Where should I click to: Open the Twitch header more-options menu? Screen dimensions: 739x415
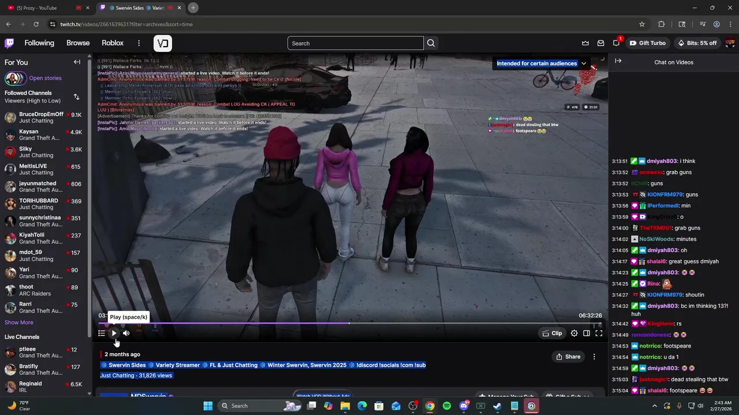[139, 43]
